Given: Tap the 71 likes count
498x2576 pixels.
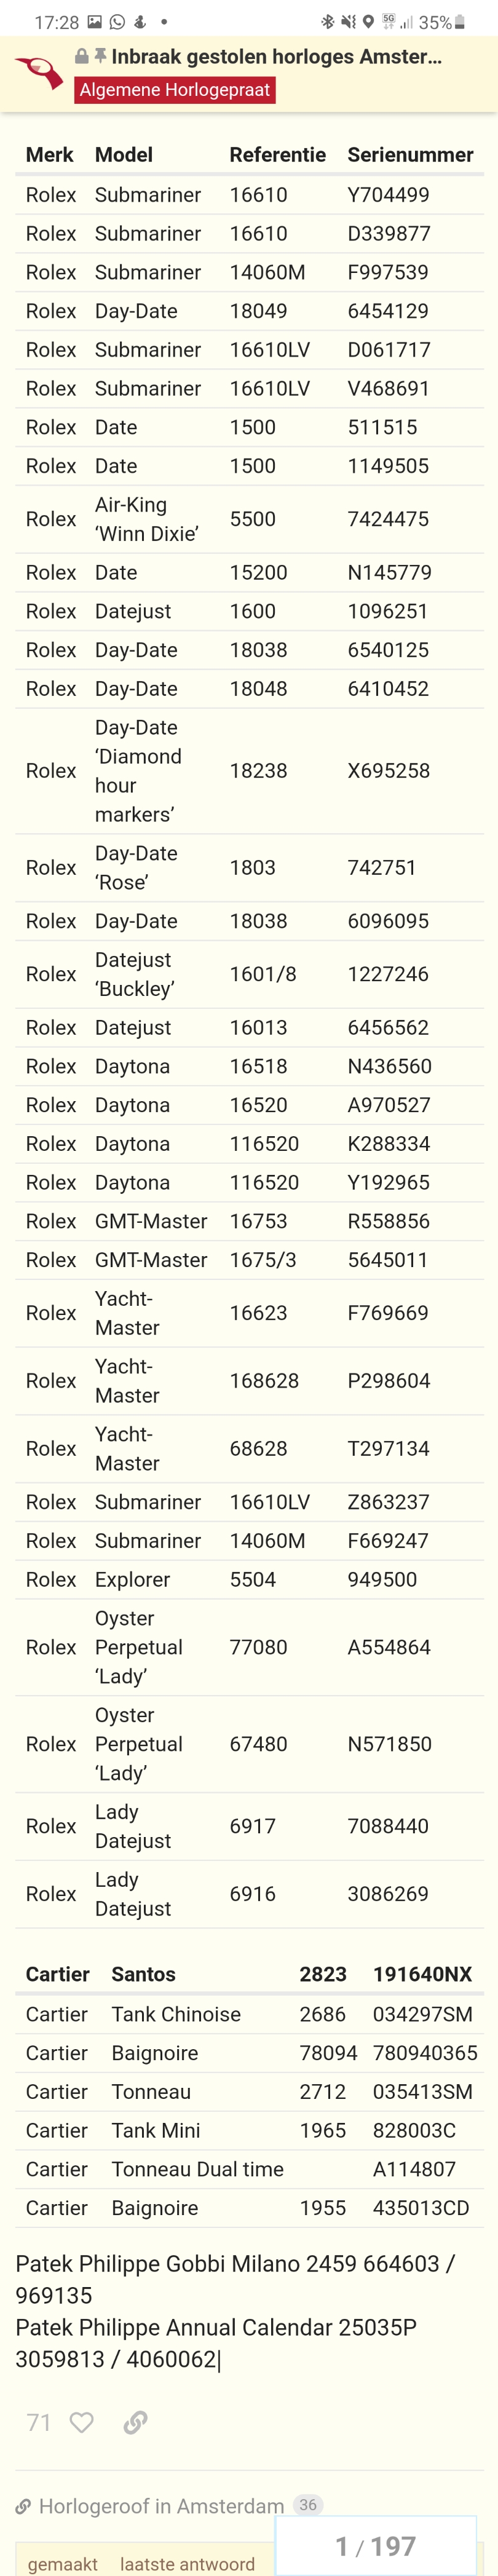Looking at the screenshot, I should click(x=39, y=2421).
